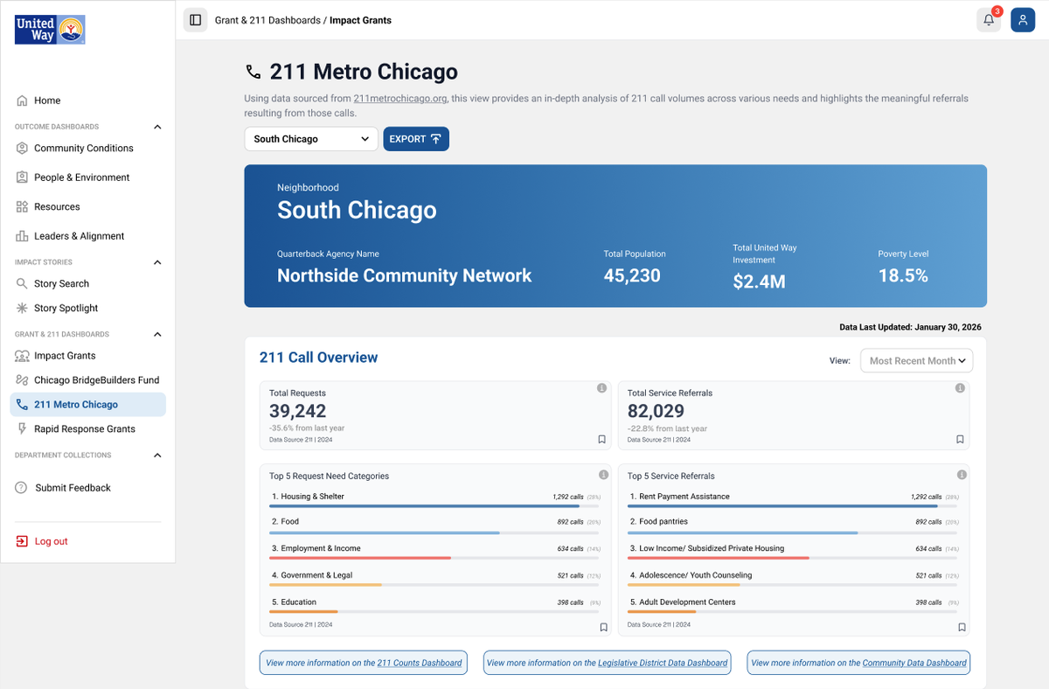Screen dimensions: 1049x689
Task: Click Low Income/ Subsidized Private Housing row
Action: pos(794,553)
